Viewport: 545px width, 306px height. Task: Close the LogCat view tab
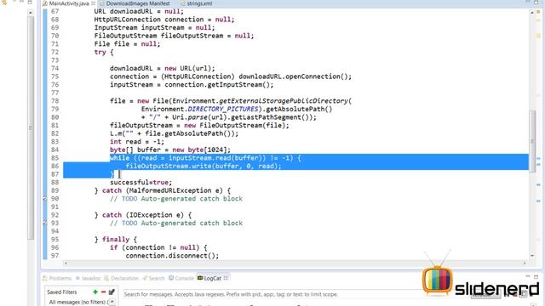pos(226,278)
